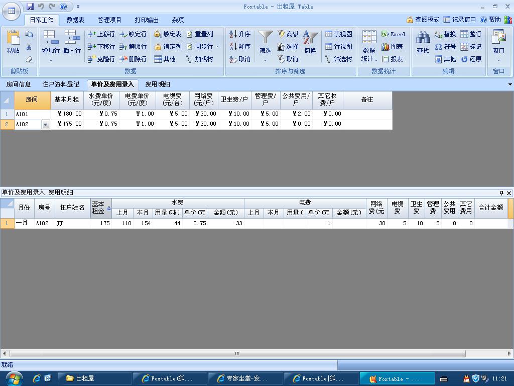514x386 pixels.
Task: Click the Copy icon in clipboard group
Action: pyautogui.click(x=29, y=34)
